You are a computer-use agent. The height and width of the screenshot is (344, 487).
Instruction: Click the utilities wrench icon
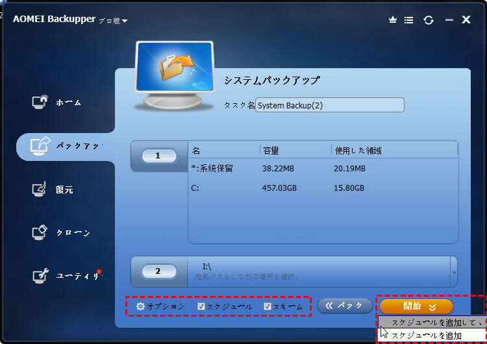(x=40, y=276)
